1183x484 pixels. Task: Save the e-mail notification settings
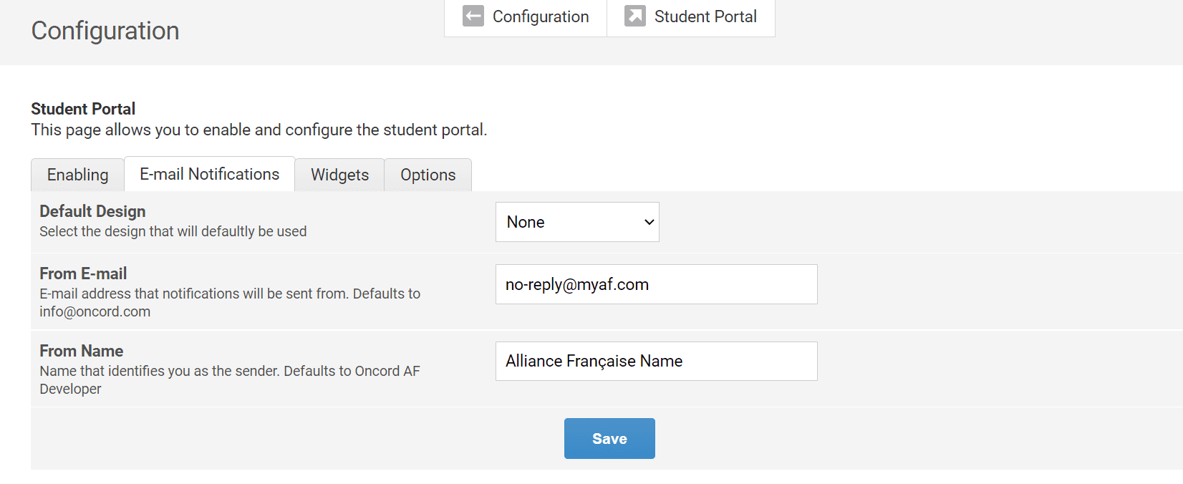coord(609,438)
